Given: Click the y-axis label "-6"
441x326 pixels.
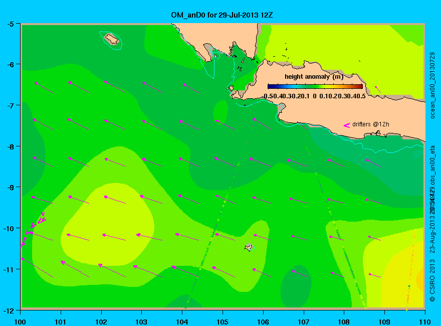Looking at the screenshot, I should coord(11,65).
